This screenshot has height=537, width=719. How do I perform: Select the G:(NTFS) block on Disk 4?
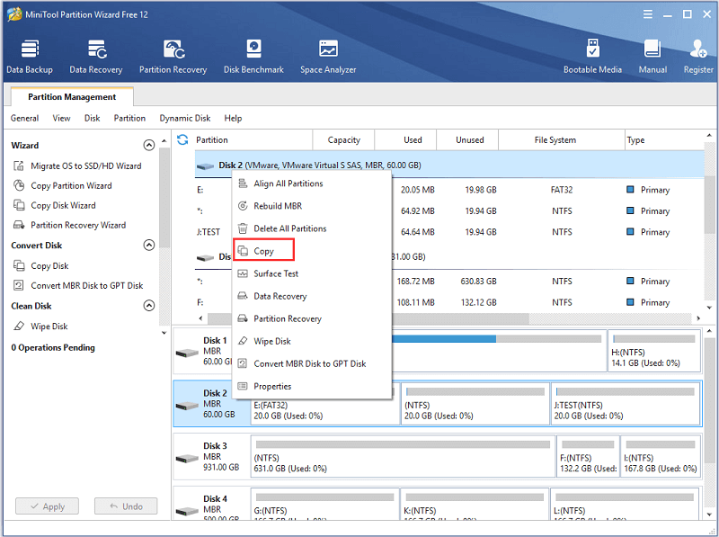(x=325, y=504)
